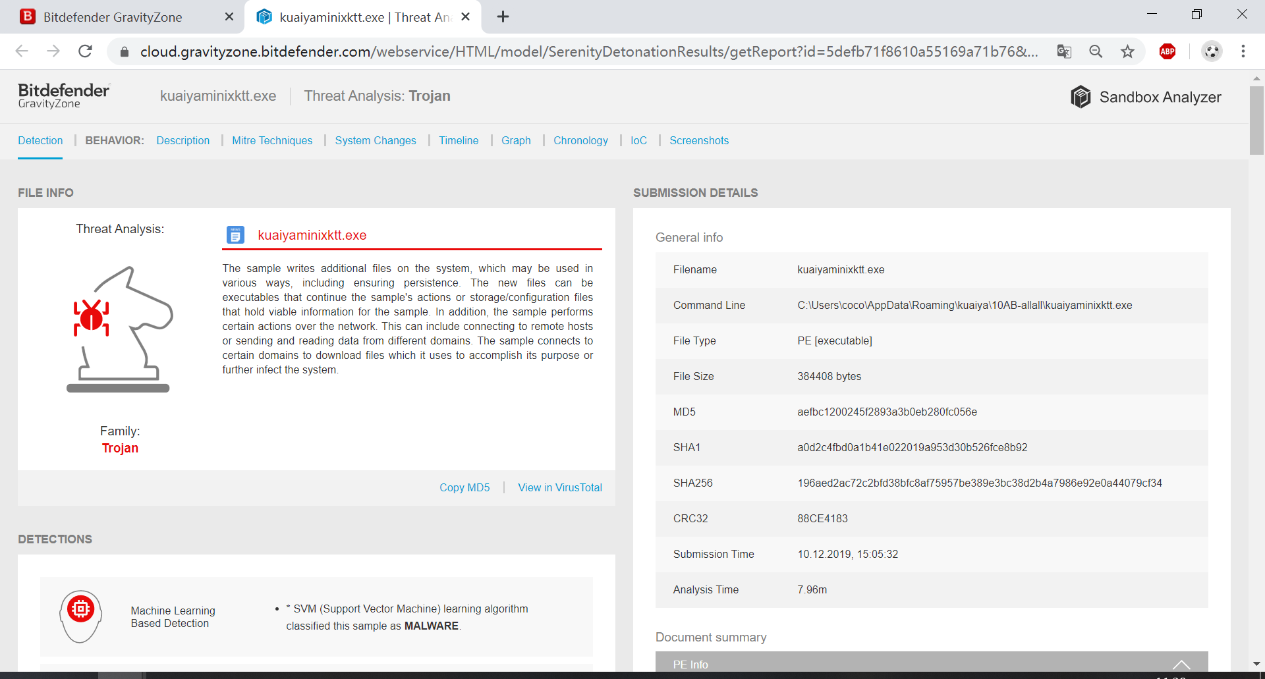Click the Machine Learning detection icon
The image size is (1265, 679).
(x=80, y=616)
